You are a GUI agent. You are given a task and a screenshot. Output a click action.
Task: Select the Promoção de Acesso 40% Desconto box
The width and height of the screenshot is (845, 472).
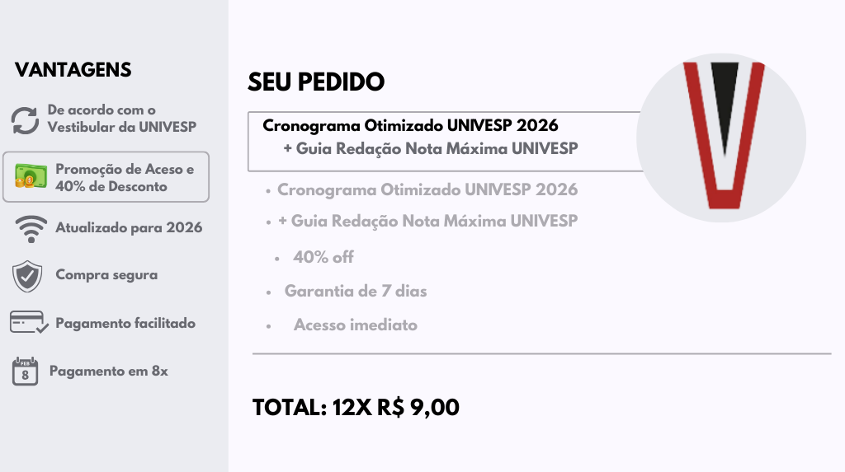click(106, 177)
